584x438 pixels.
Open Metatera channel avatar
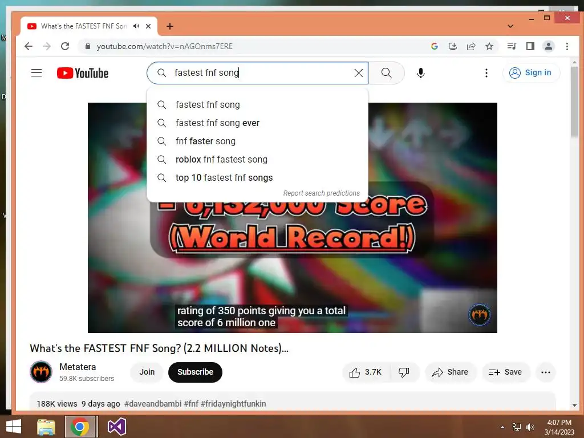41,372
